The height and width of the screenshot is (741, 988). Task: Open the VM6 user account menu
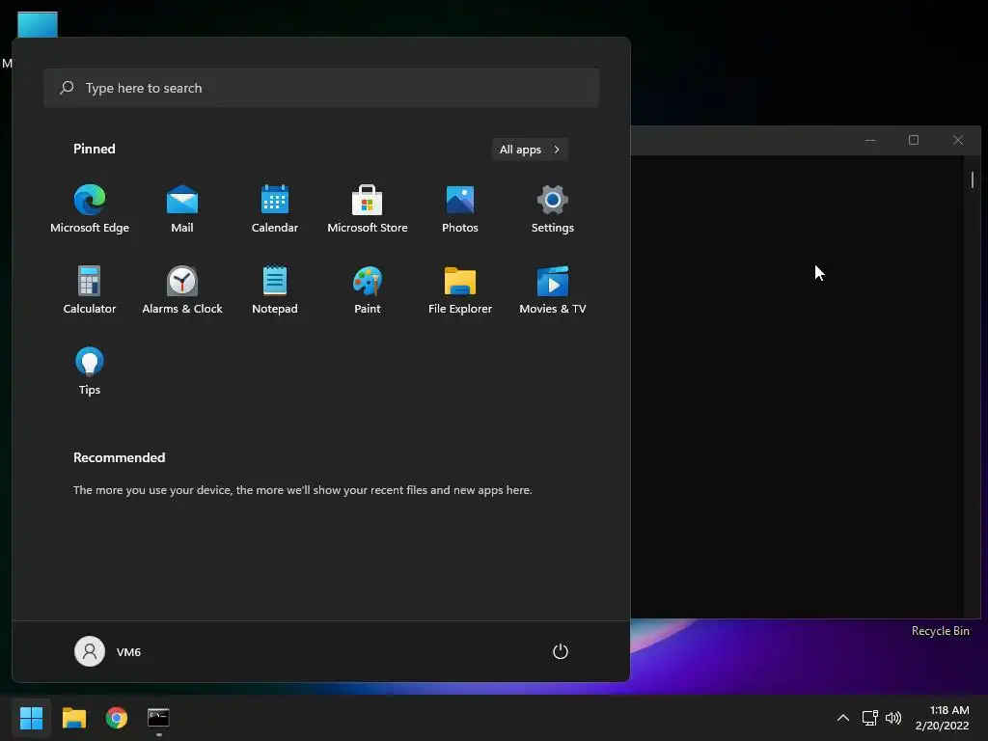(x=108, y=651)
